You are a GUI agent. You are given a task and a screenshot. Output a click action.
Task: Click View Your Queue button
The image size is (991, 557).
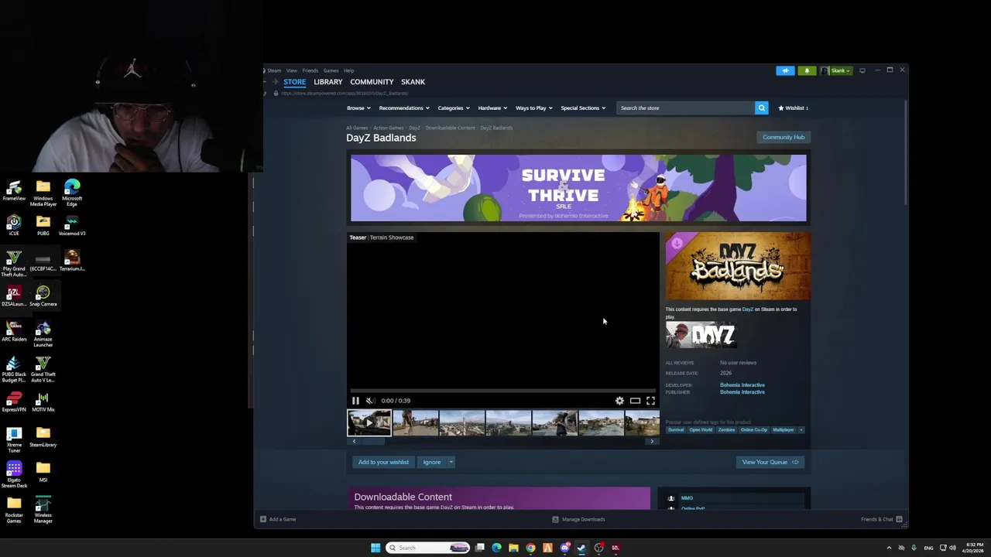coord(770,463)
